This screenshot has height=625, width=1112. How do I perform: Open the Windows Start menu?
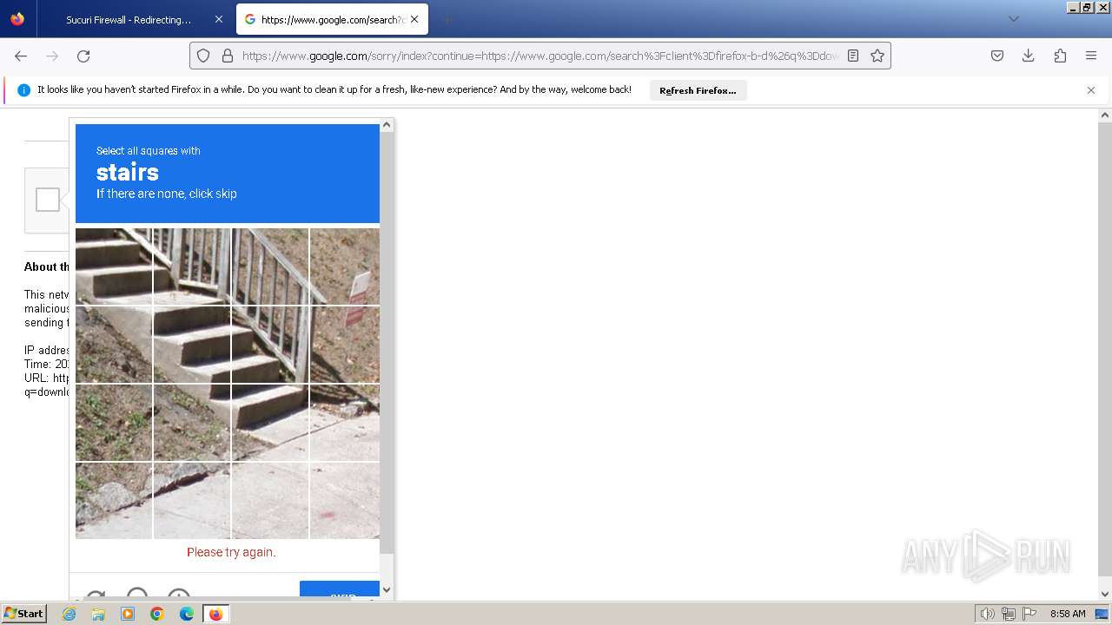tap(24, 614)
